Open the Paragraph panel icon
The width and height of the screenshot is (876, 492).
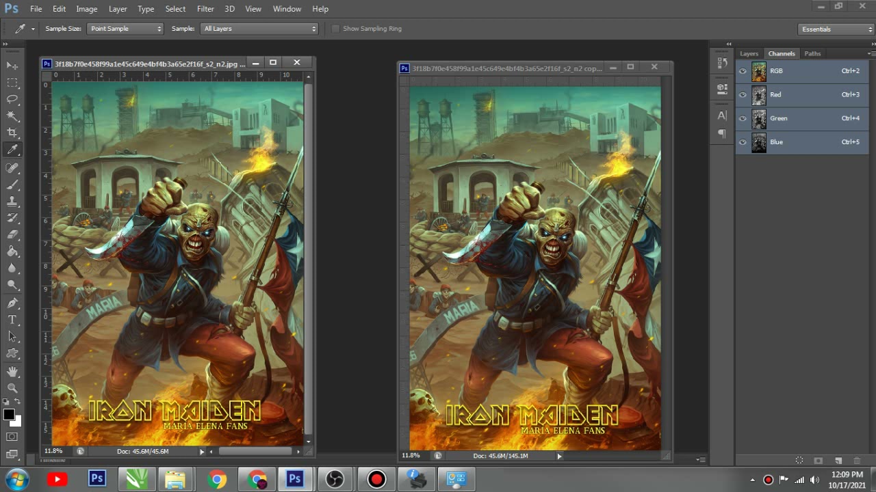[722, 134]
